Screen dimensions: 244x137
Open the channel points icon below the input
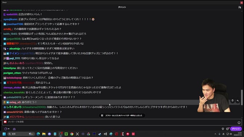point(6,129)
